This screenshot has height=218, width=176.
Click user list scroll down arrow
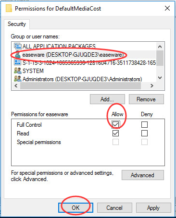(x=160, y=78)
